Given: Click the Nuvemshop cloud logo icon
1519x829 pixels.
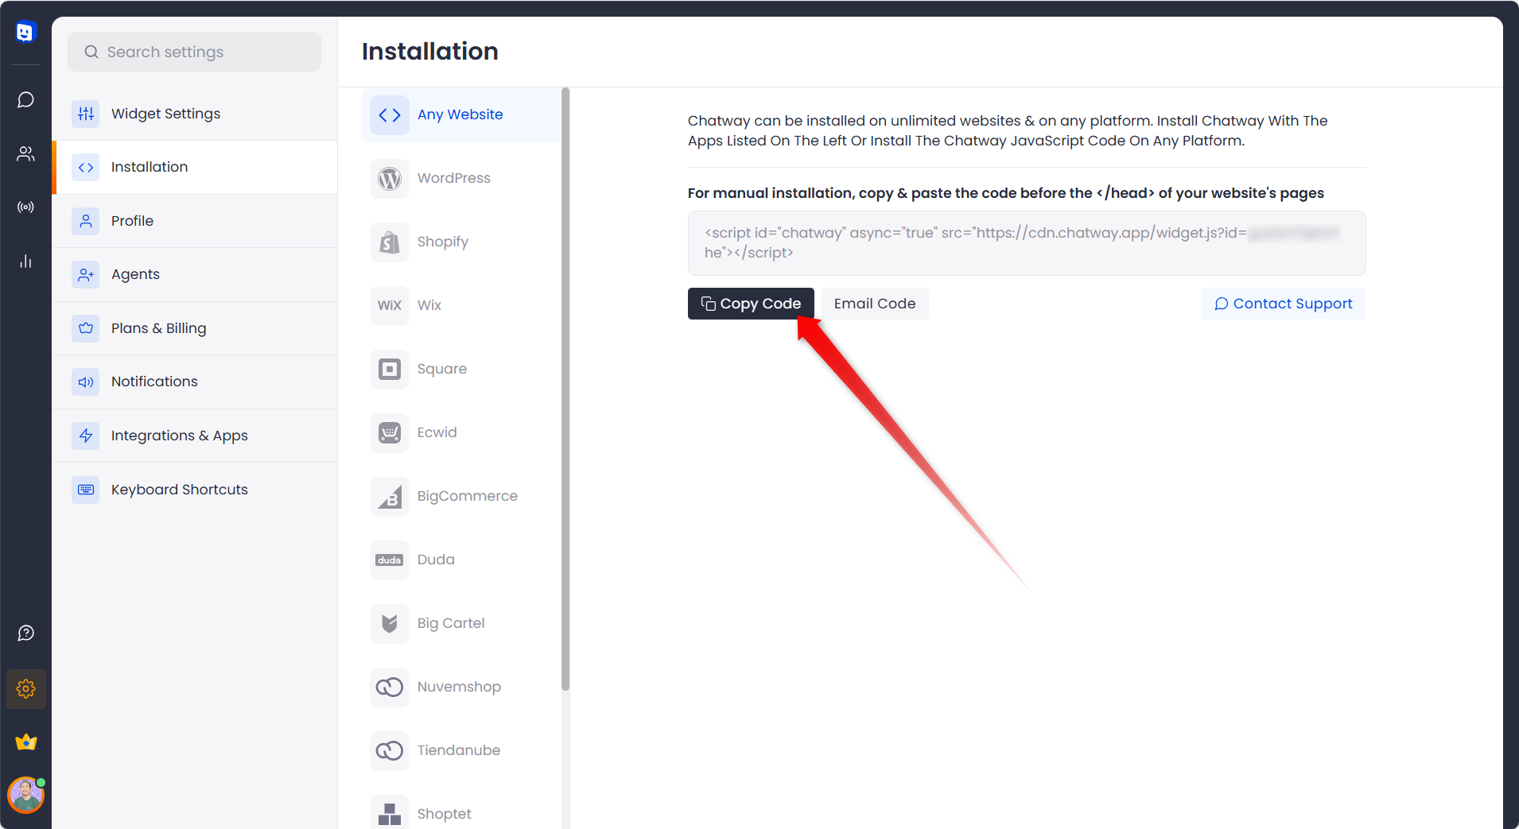Looking at the screenshot, I should 390,688.
